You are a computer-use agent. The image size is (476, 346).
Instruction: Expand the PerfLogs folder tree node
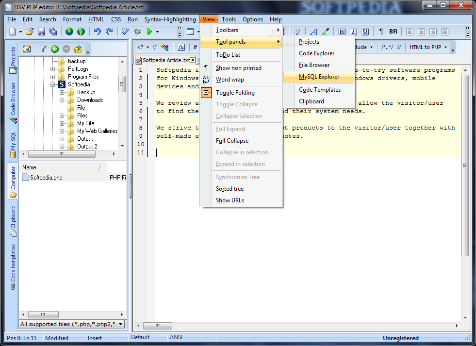coord(53,69)
